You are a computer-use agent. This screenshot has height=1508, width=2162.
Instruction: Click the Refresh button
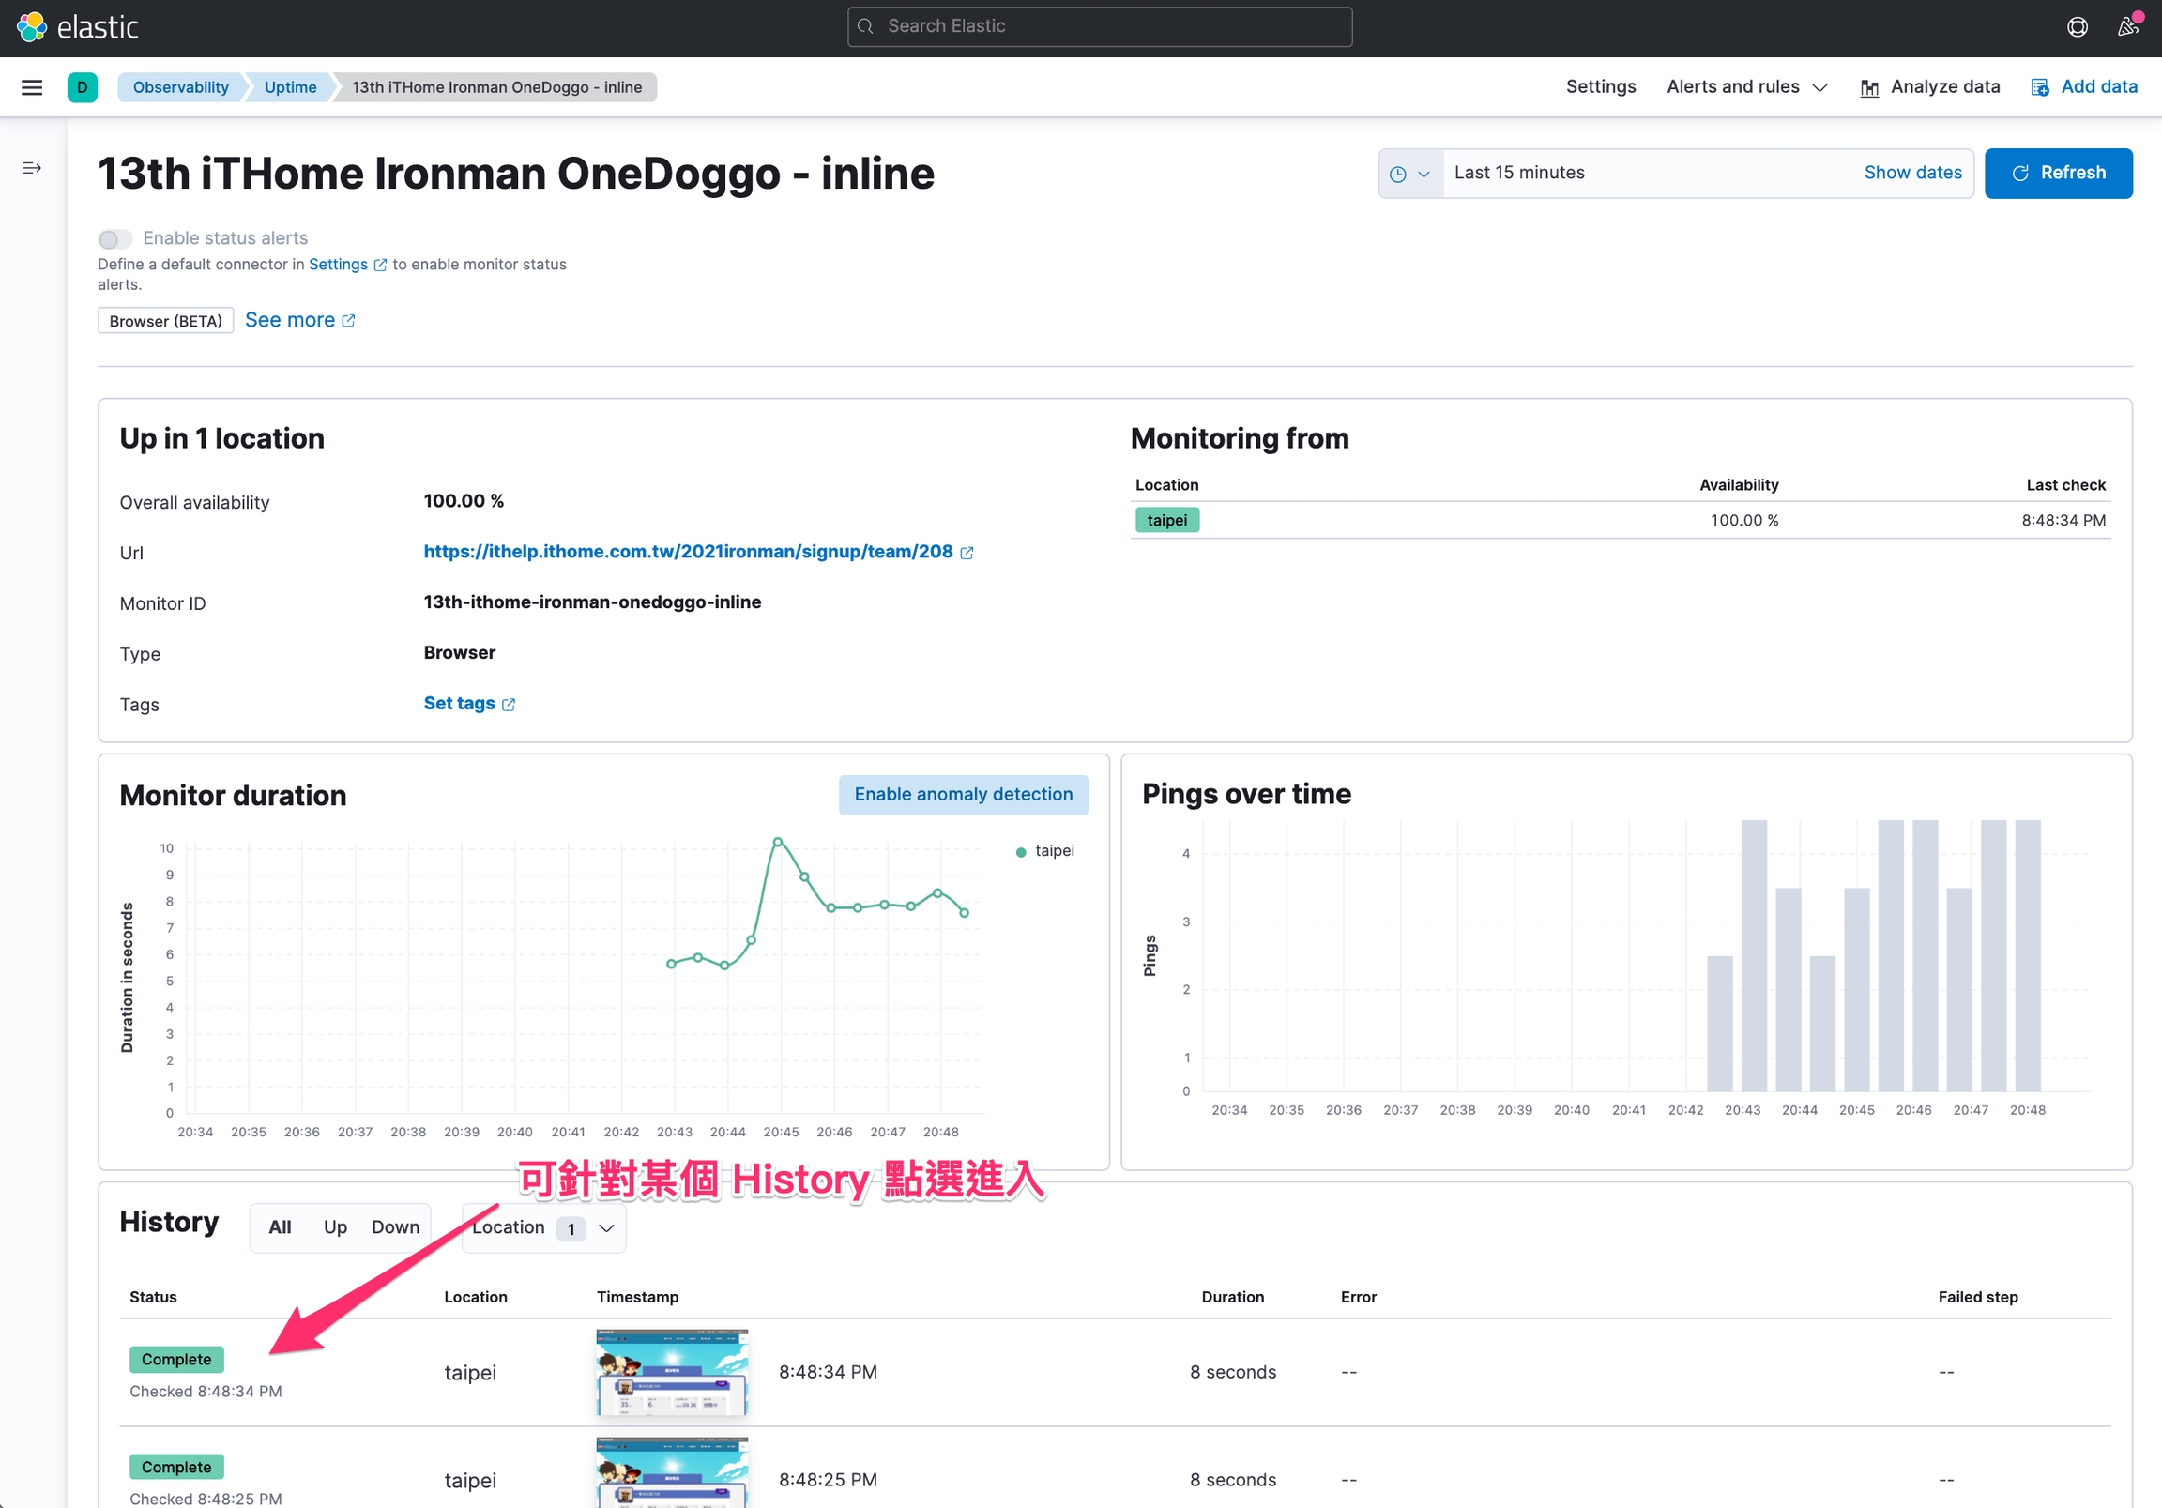pyautogui.click(x=2059, y=174)
